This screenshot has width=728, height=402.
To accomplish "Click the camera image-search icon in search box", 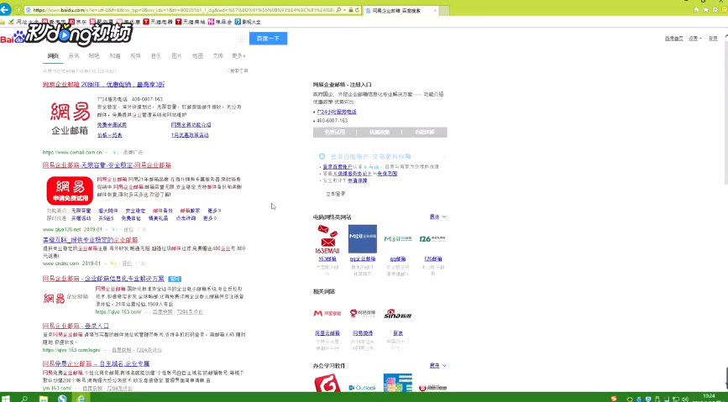I will (242, 39).
